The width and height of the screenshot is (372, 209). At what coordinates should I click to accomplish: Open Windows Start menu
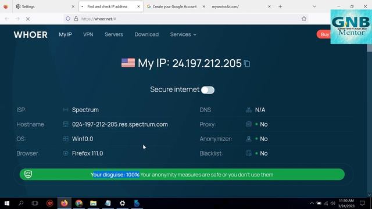point(7,203)
